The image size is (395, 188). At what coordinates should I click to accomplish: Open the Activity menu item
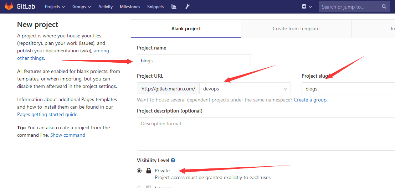click(105, 7)
